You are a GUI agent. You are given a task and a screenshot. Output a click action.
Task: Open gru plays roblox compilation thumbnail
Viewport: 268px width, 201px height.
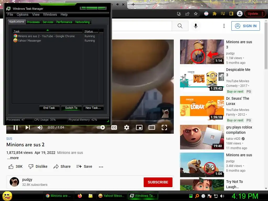(202, 137)
